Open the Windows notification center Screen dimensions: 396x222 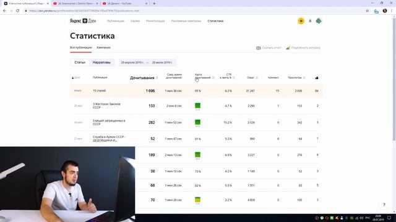pos(389,218)
